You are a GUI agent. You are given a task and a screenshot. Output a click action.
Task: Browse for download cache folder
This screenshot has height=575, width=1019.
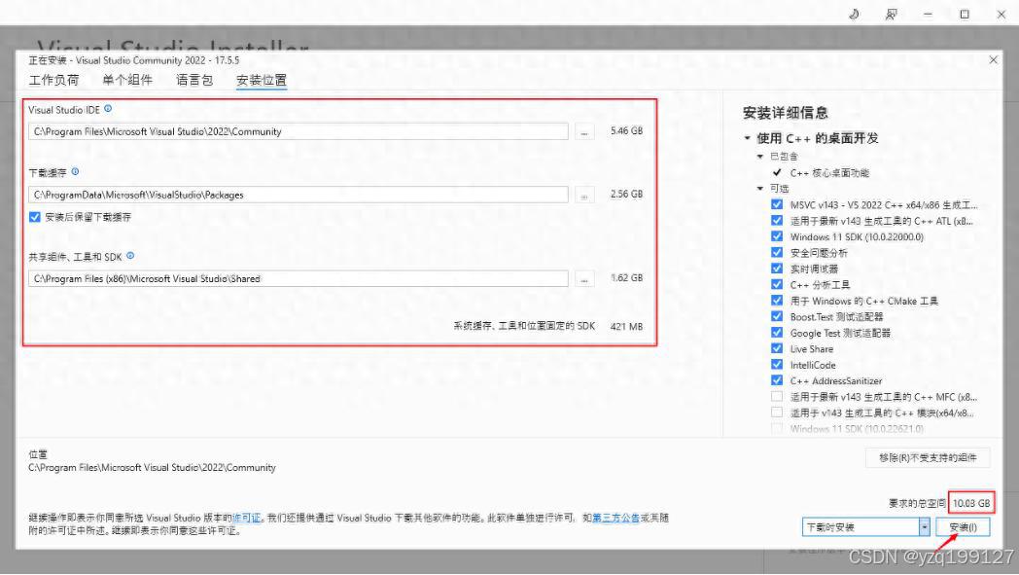[584, 195]
